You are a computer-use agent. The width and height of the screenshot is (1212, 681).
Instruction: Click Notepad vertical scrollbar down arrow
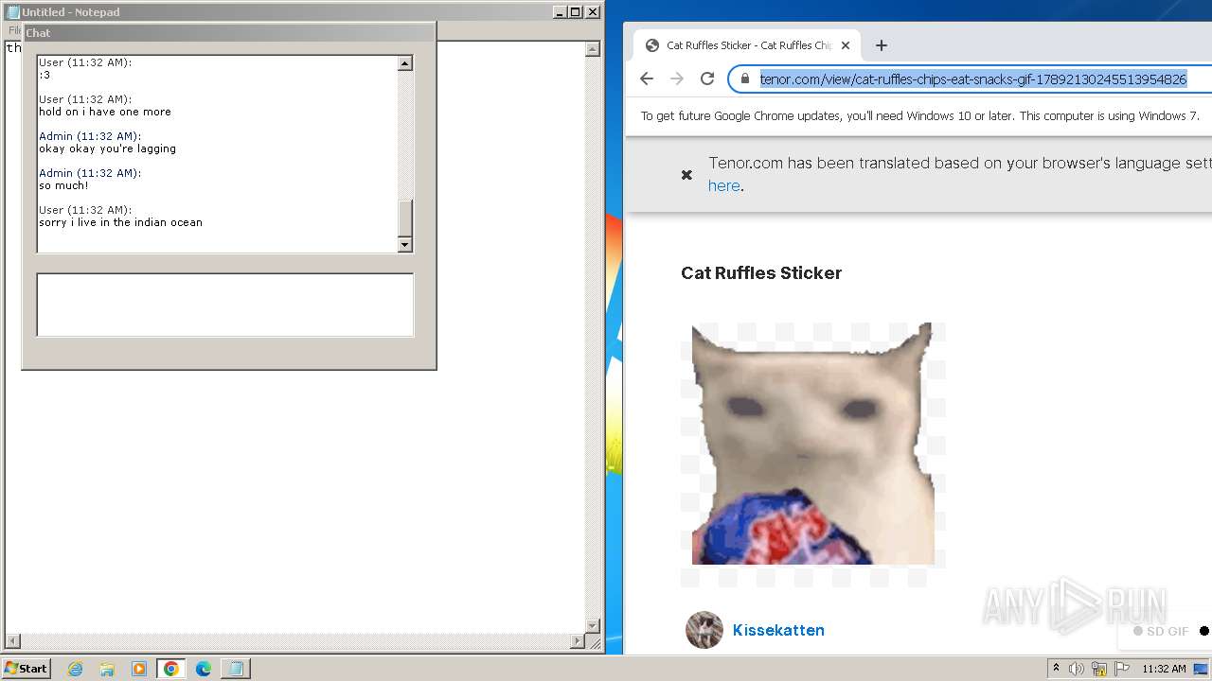[x=593, y=626]
